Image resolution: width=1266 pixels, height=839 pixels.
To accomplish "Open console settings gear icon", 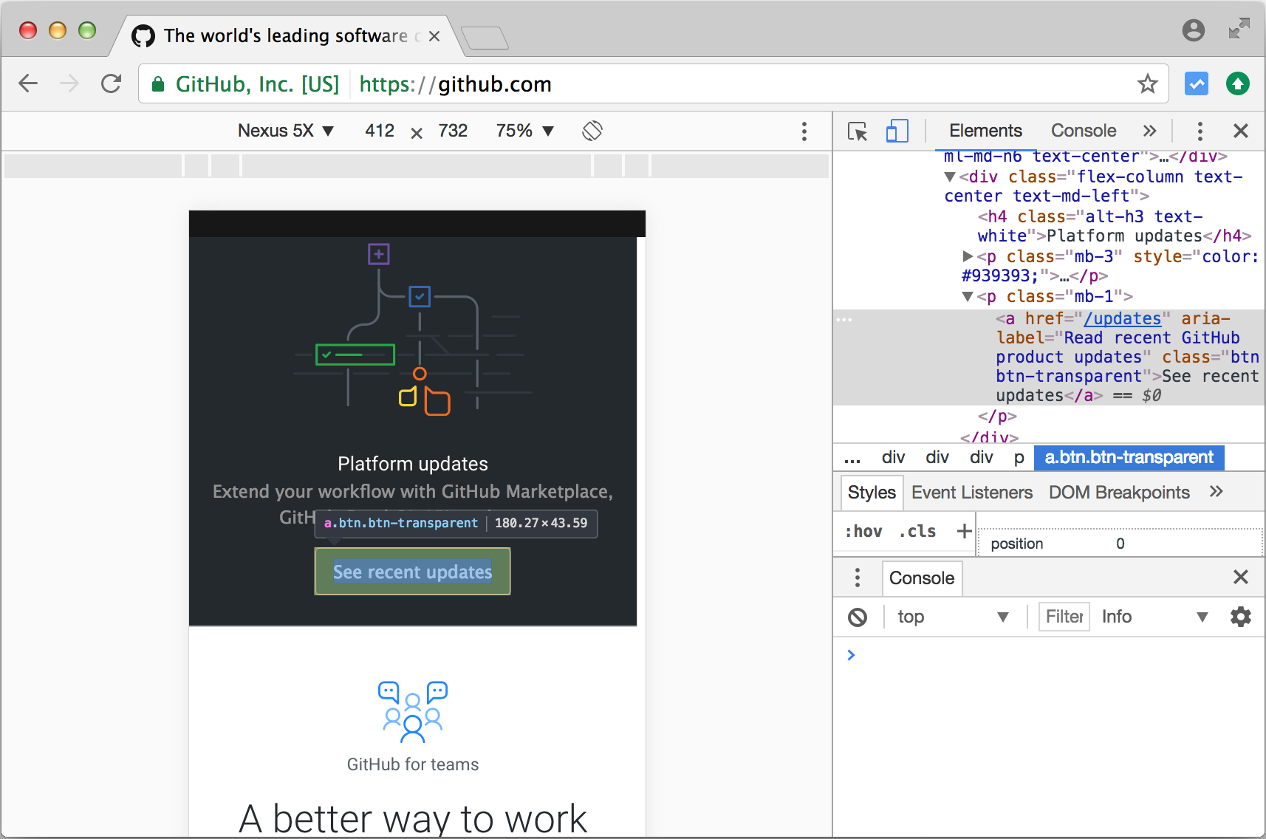I will tap(1241, 617).
